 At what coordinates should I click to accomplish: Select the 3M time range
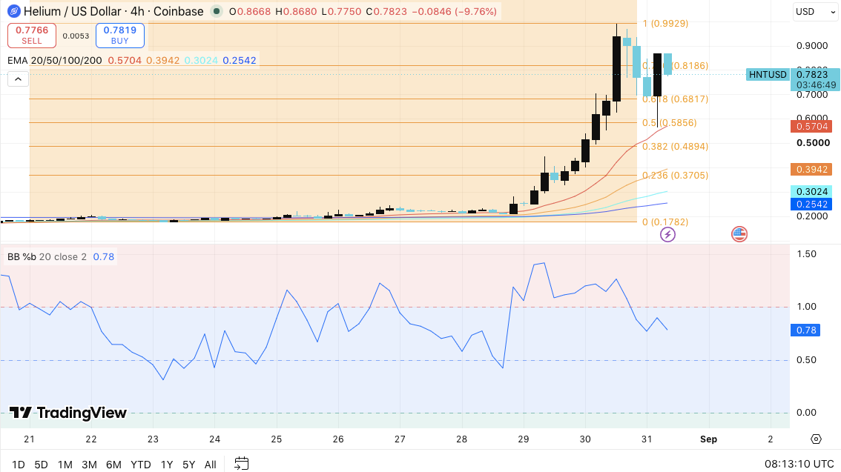click(89, 465)
